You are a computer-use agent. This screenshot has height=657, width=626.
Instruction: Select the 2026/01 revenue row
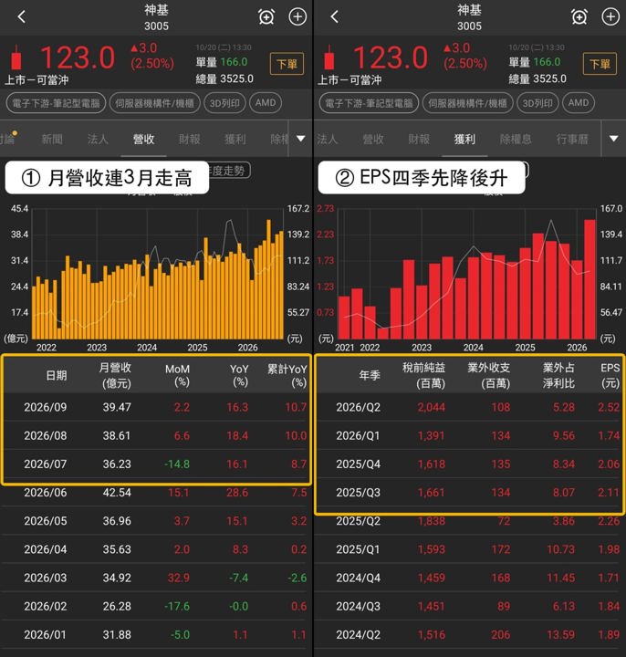tap(156, 635)
